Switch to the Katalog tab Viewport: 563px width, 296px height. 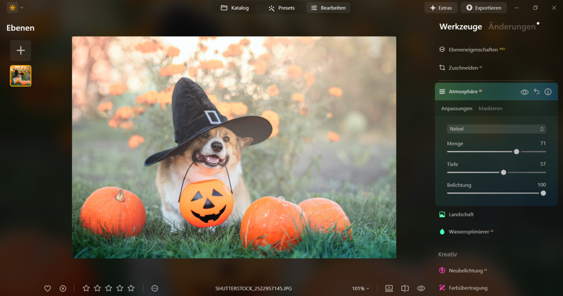(235, 8)
